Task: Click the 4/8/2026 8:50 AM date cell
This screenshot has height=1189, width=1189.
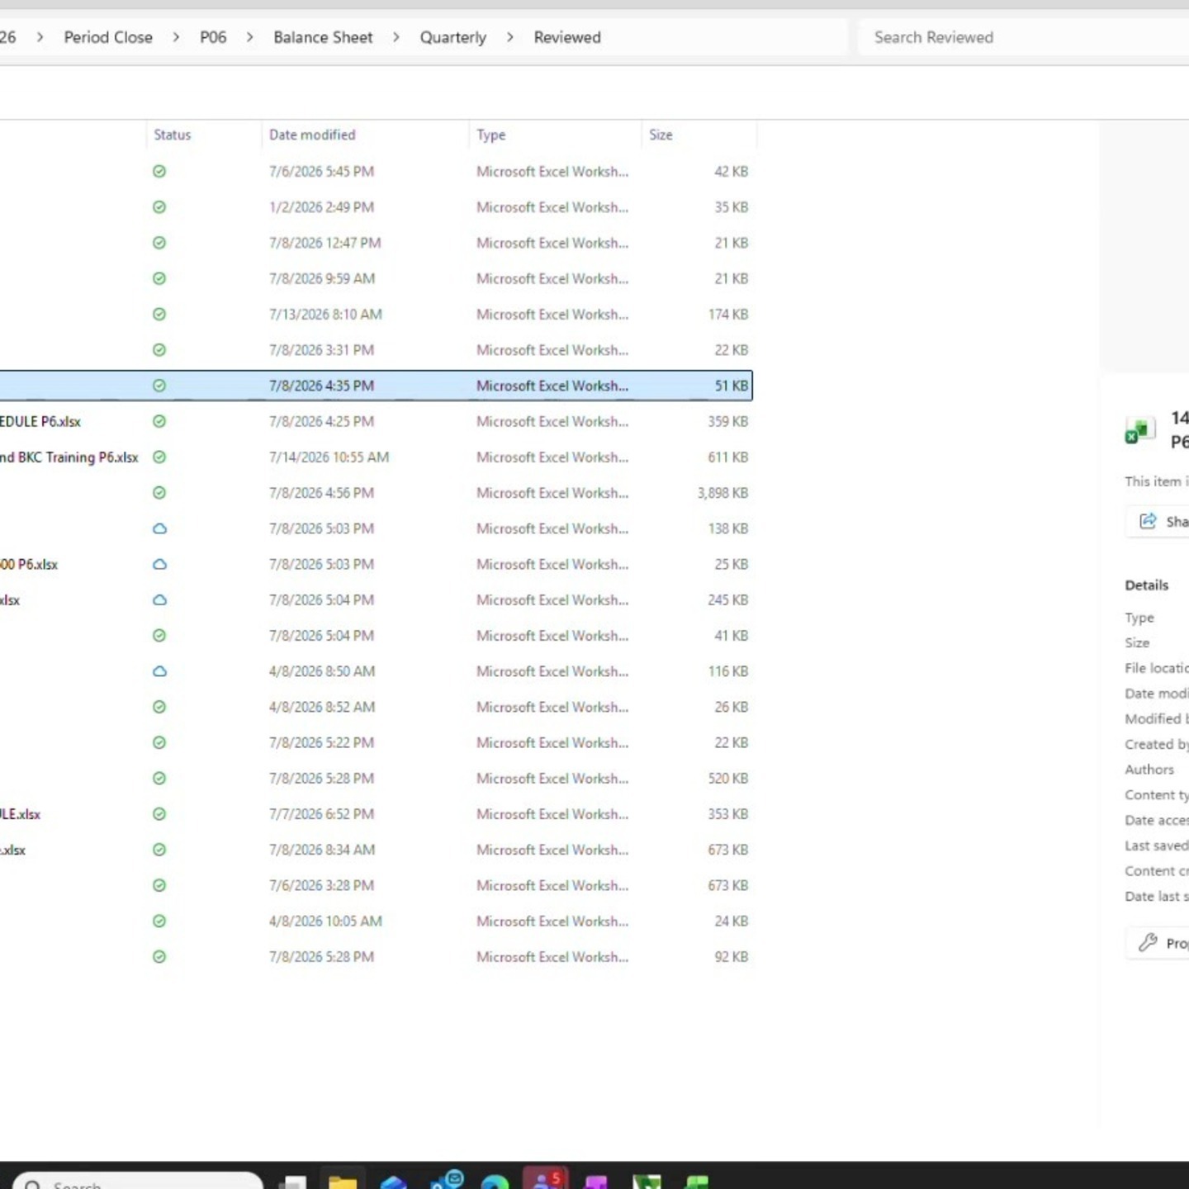Action: pyautogui.click(x=322, y=671)
